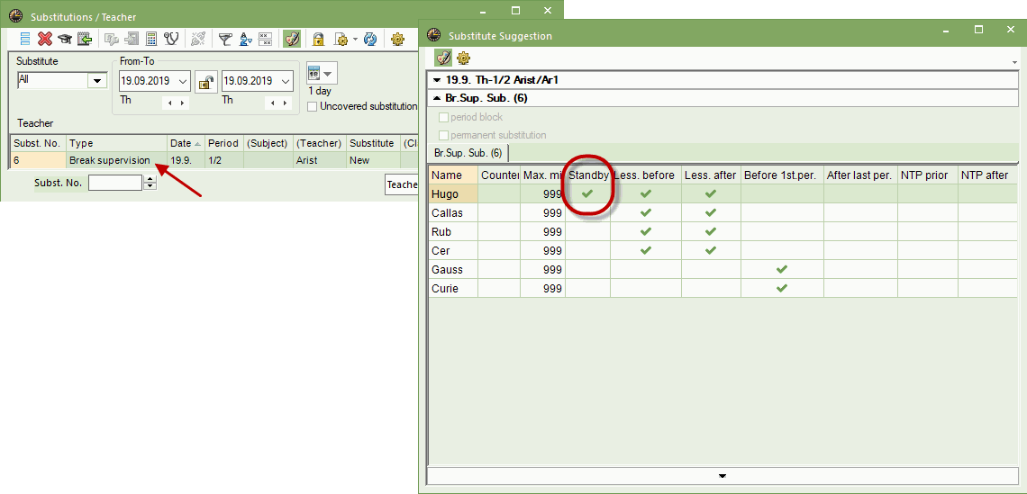Viewport: 1027px width, 494px height.
Task: Click Curie's Before 1st.per. checkmark
Action: (781, 288)
